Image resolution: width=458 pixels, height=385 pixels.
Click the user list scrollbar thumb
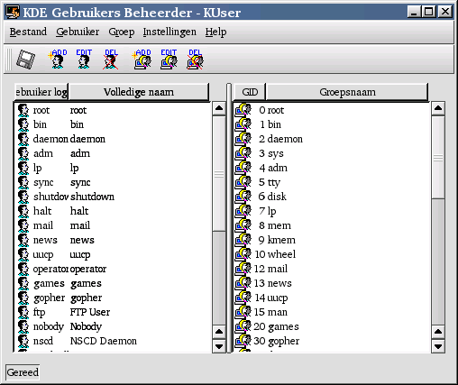[219, 174]
